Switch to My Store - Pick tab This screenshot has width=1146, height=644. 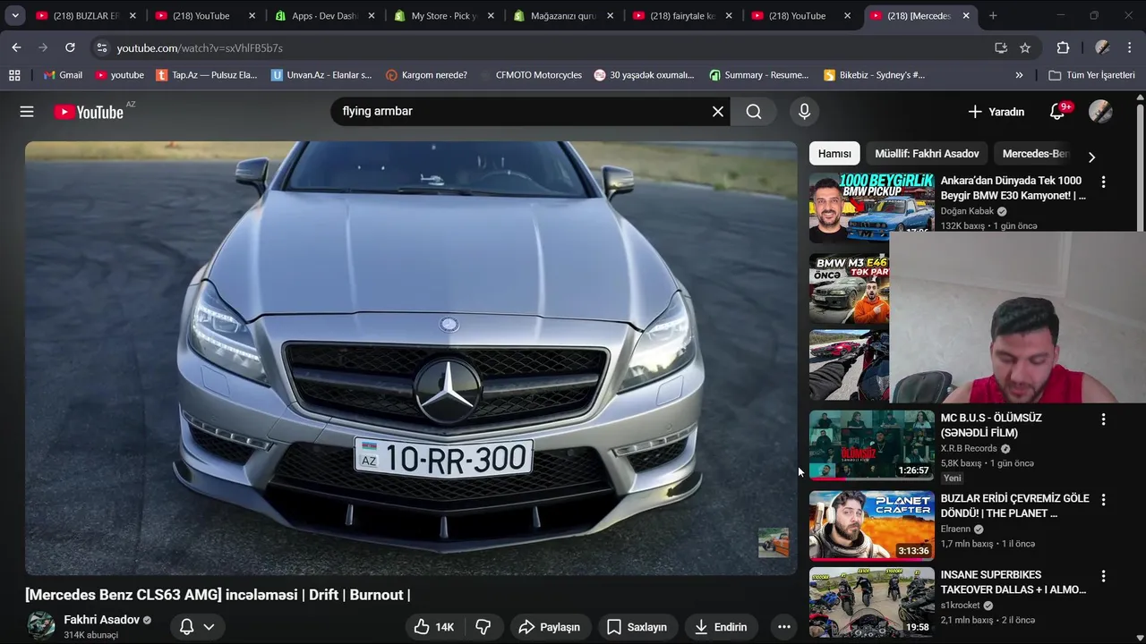443,16
